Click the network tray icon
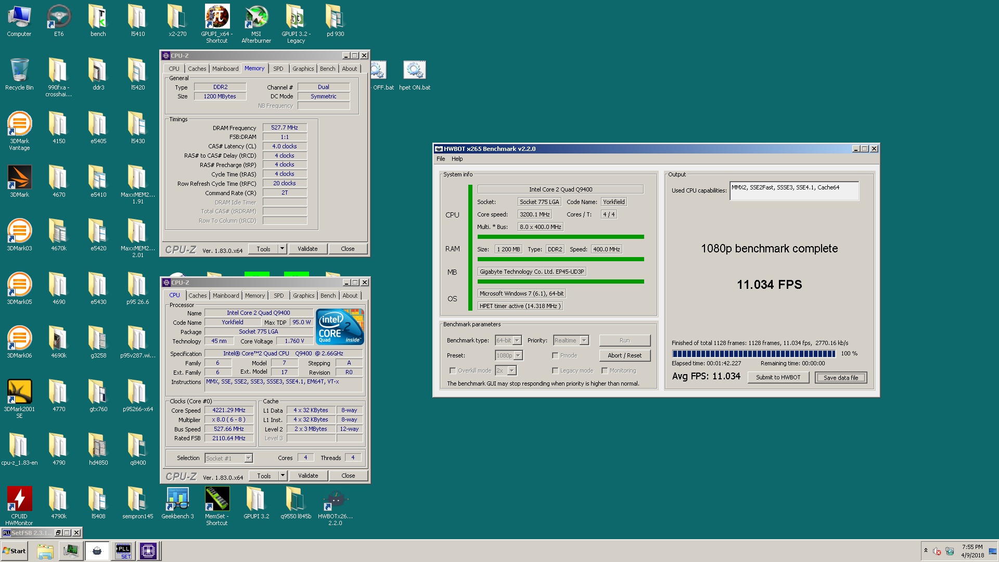 pyautogui.click(x=950, y=551)
